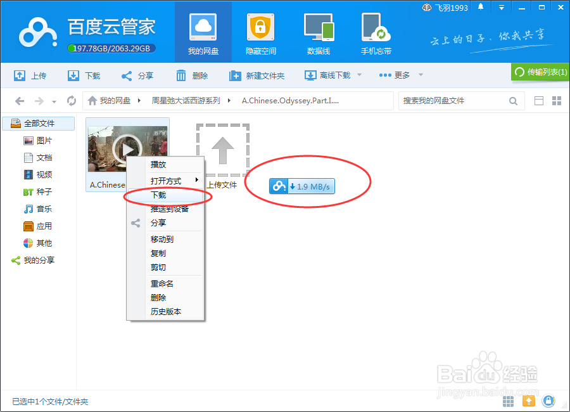Open the 我的网盘 tab
570x412 pixels.
coord(203,33)
